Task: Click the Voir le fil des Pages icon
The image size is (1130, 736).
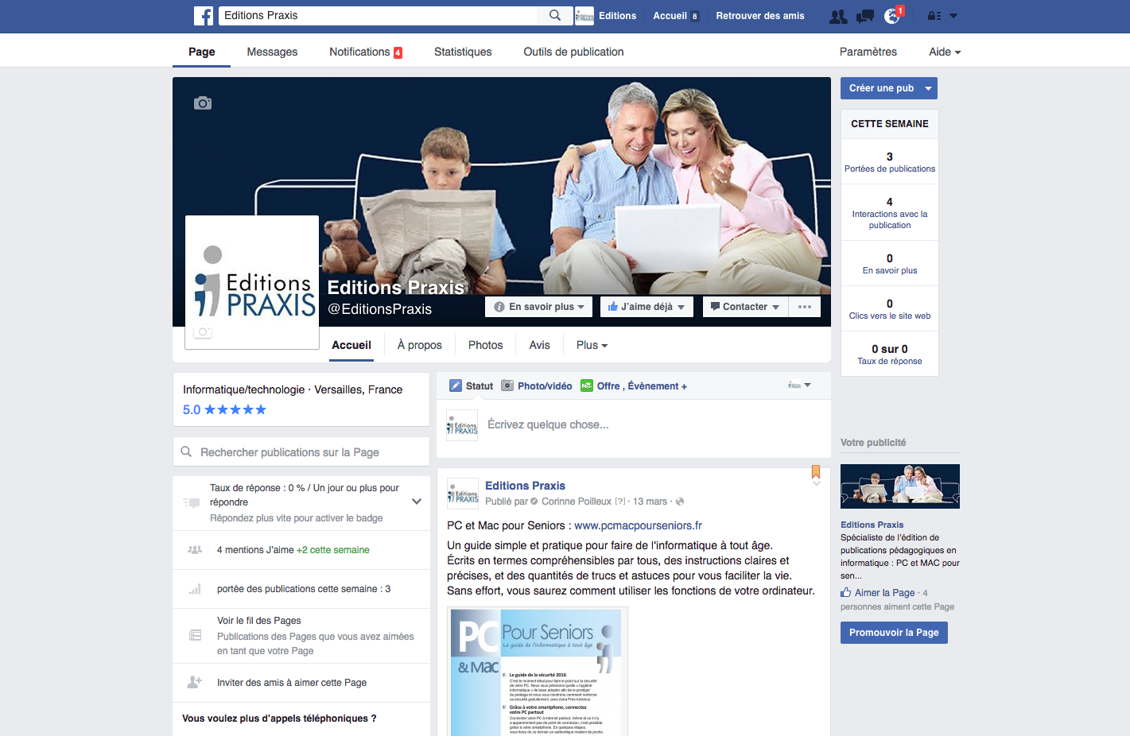Action: pos(195,635)
